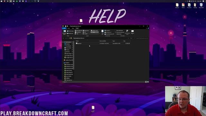Enable Item check boxes option
The width and height of the screenshot is (206, 116).
119,31
